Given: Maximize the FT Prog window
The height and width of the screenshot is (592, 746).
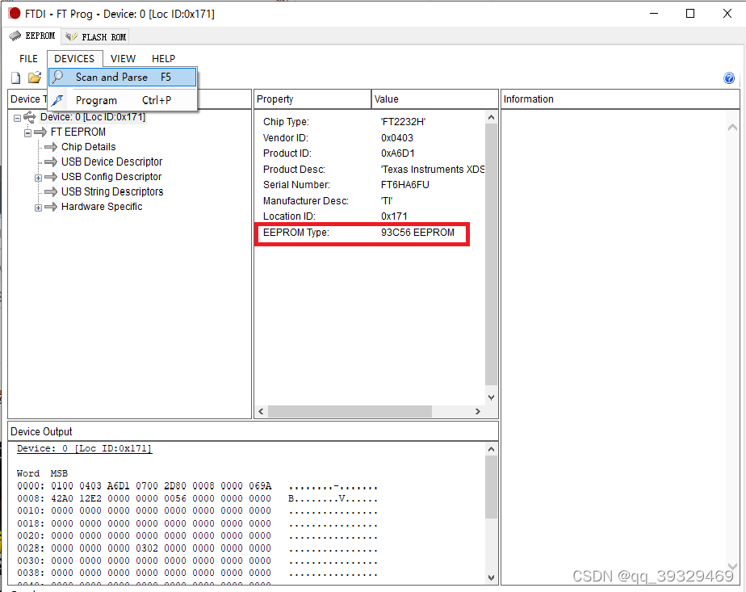Looking at the screenshot, I should (x=690, y=13).
